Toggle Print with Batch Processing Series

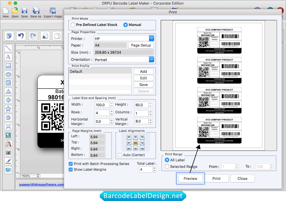coord(71,164)
